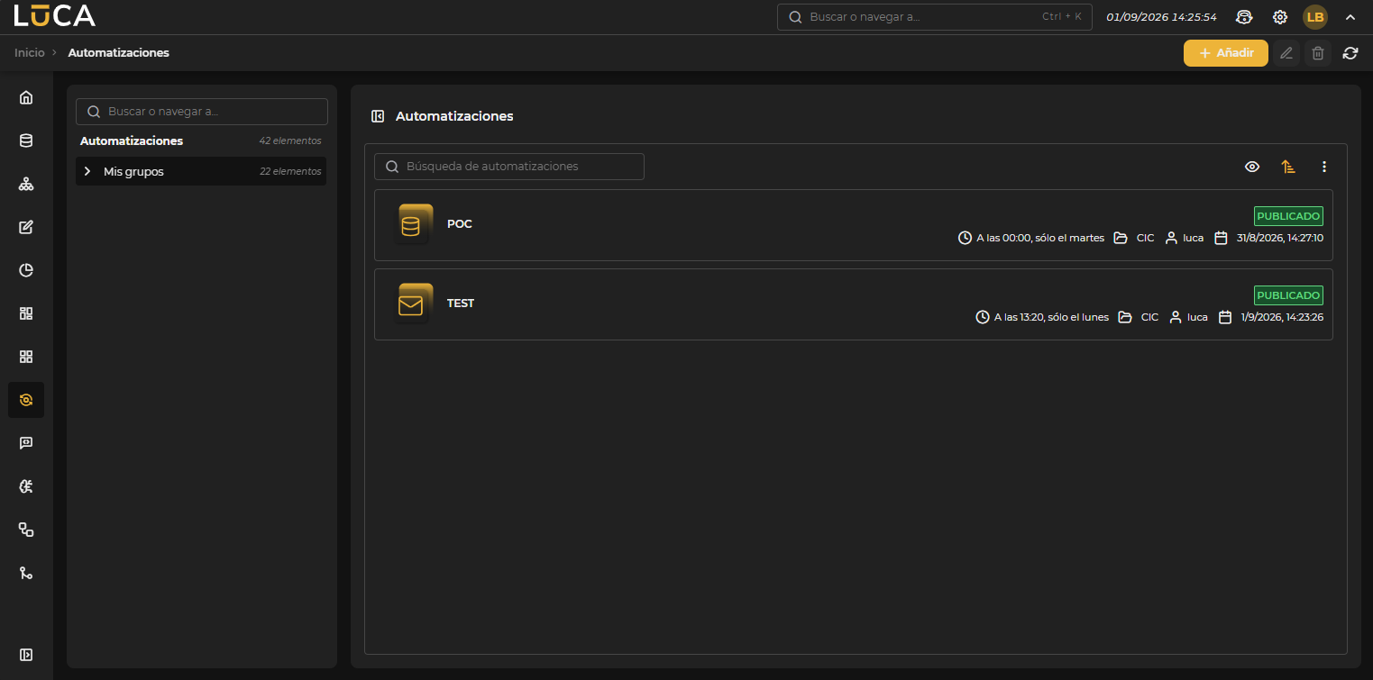The width and height of the screenshot is (1373, 680).
Task: Collapse the Automatizaciones panel with header icon
Action: click(379, 116)
